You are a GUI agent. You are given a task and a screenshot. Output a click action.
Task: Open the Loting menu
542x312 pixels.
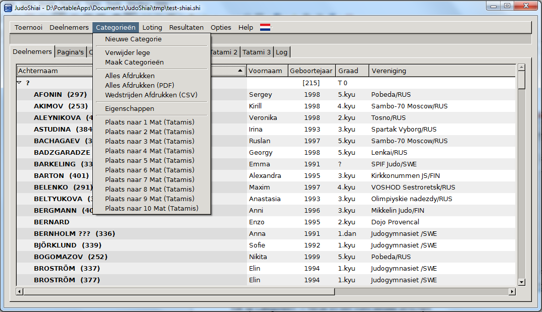point(152,28)
